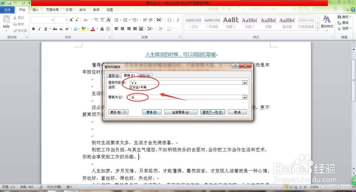
Task: Toggle show/hide paragraph marks
Action: 178,20
